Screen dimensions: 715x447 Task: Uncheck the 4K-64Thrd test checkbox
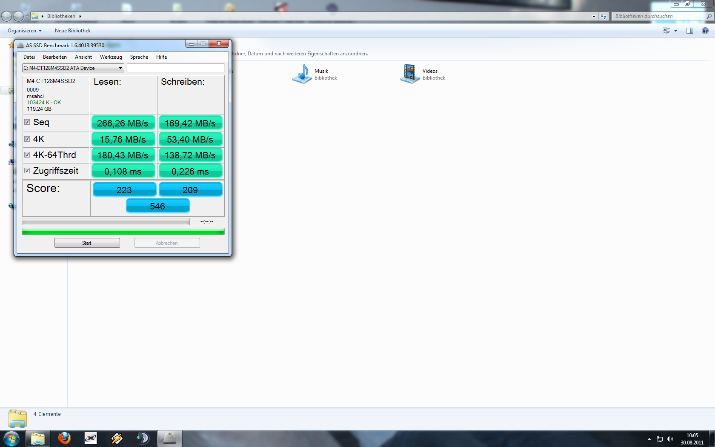click(x=27, y=155)
